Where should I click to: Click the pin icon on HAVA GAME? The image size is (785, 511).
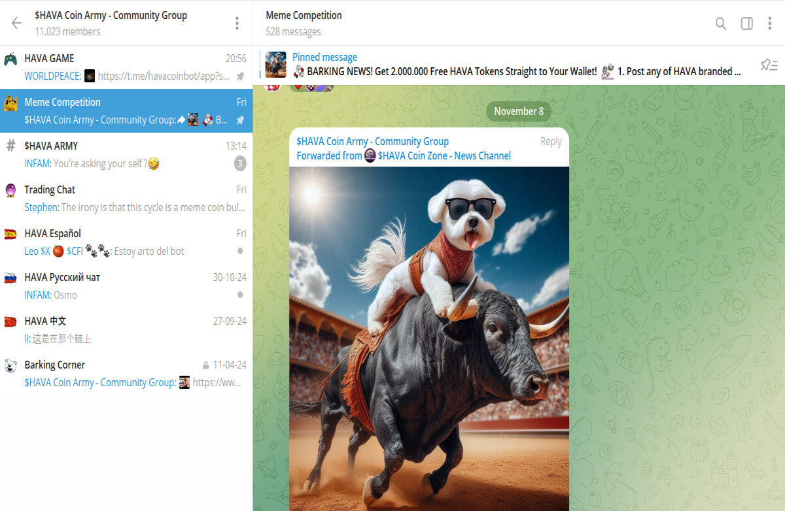pyautogui.click(x=240, y=76)
